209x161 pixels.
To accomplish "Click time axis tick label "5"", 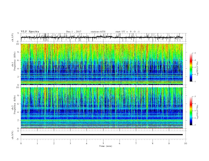I will [103, 143].
